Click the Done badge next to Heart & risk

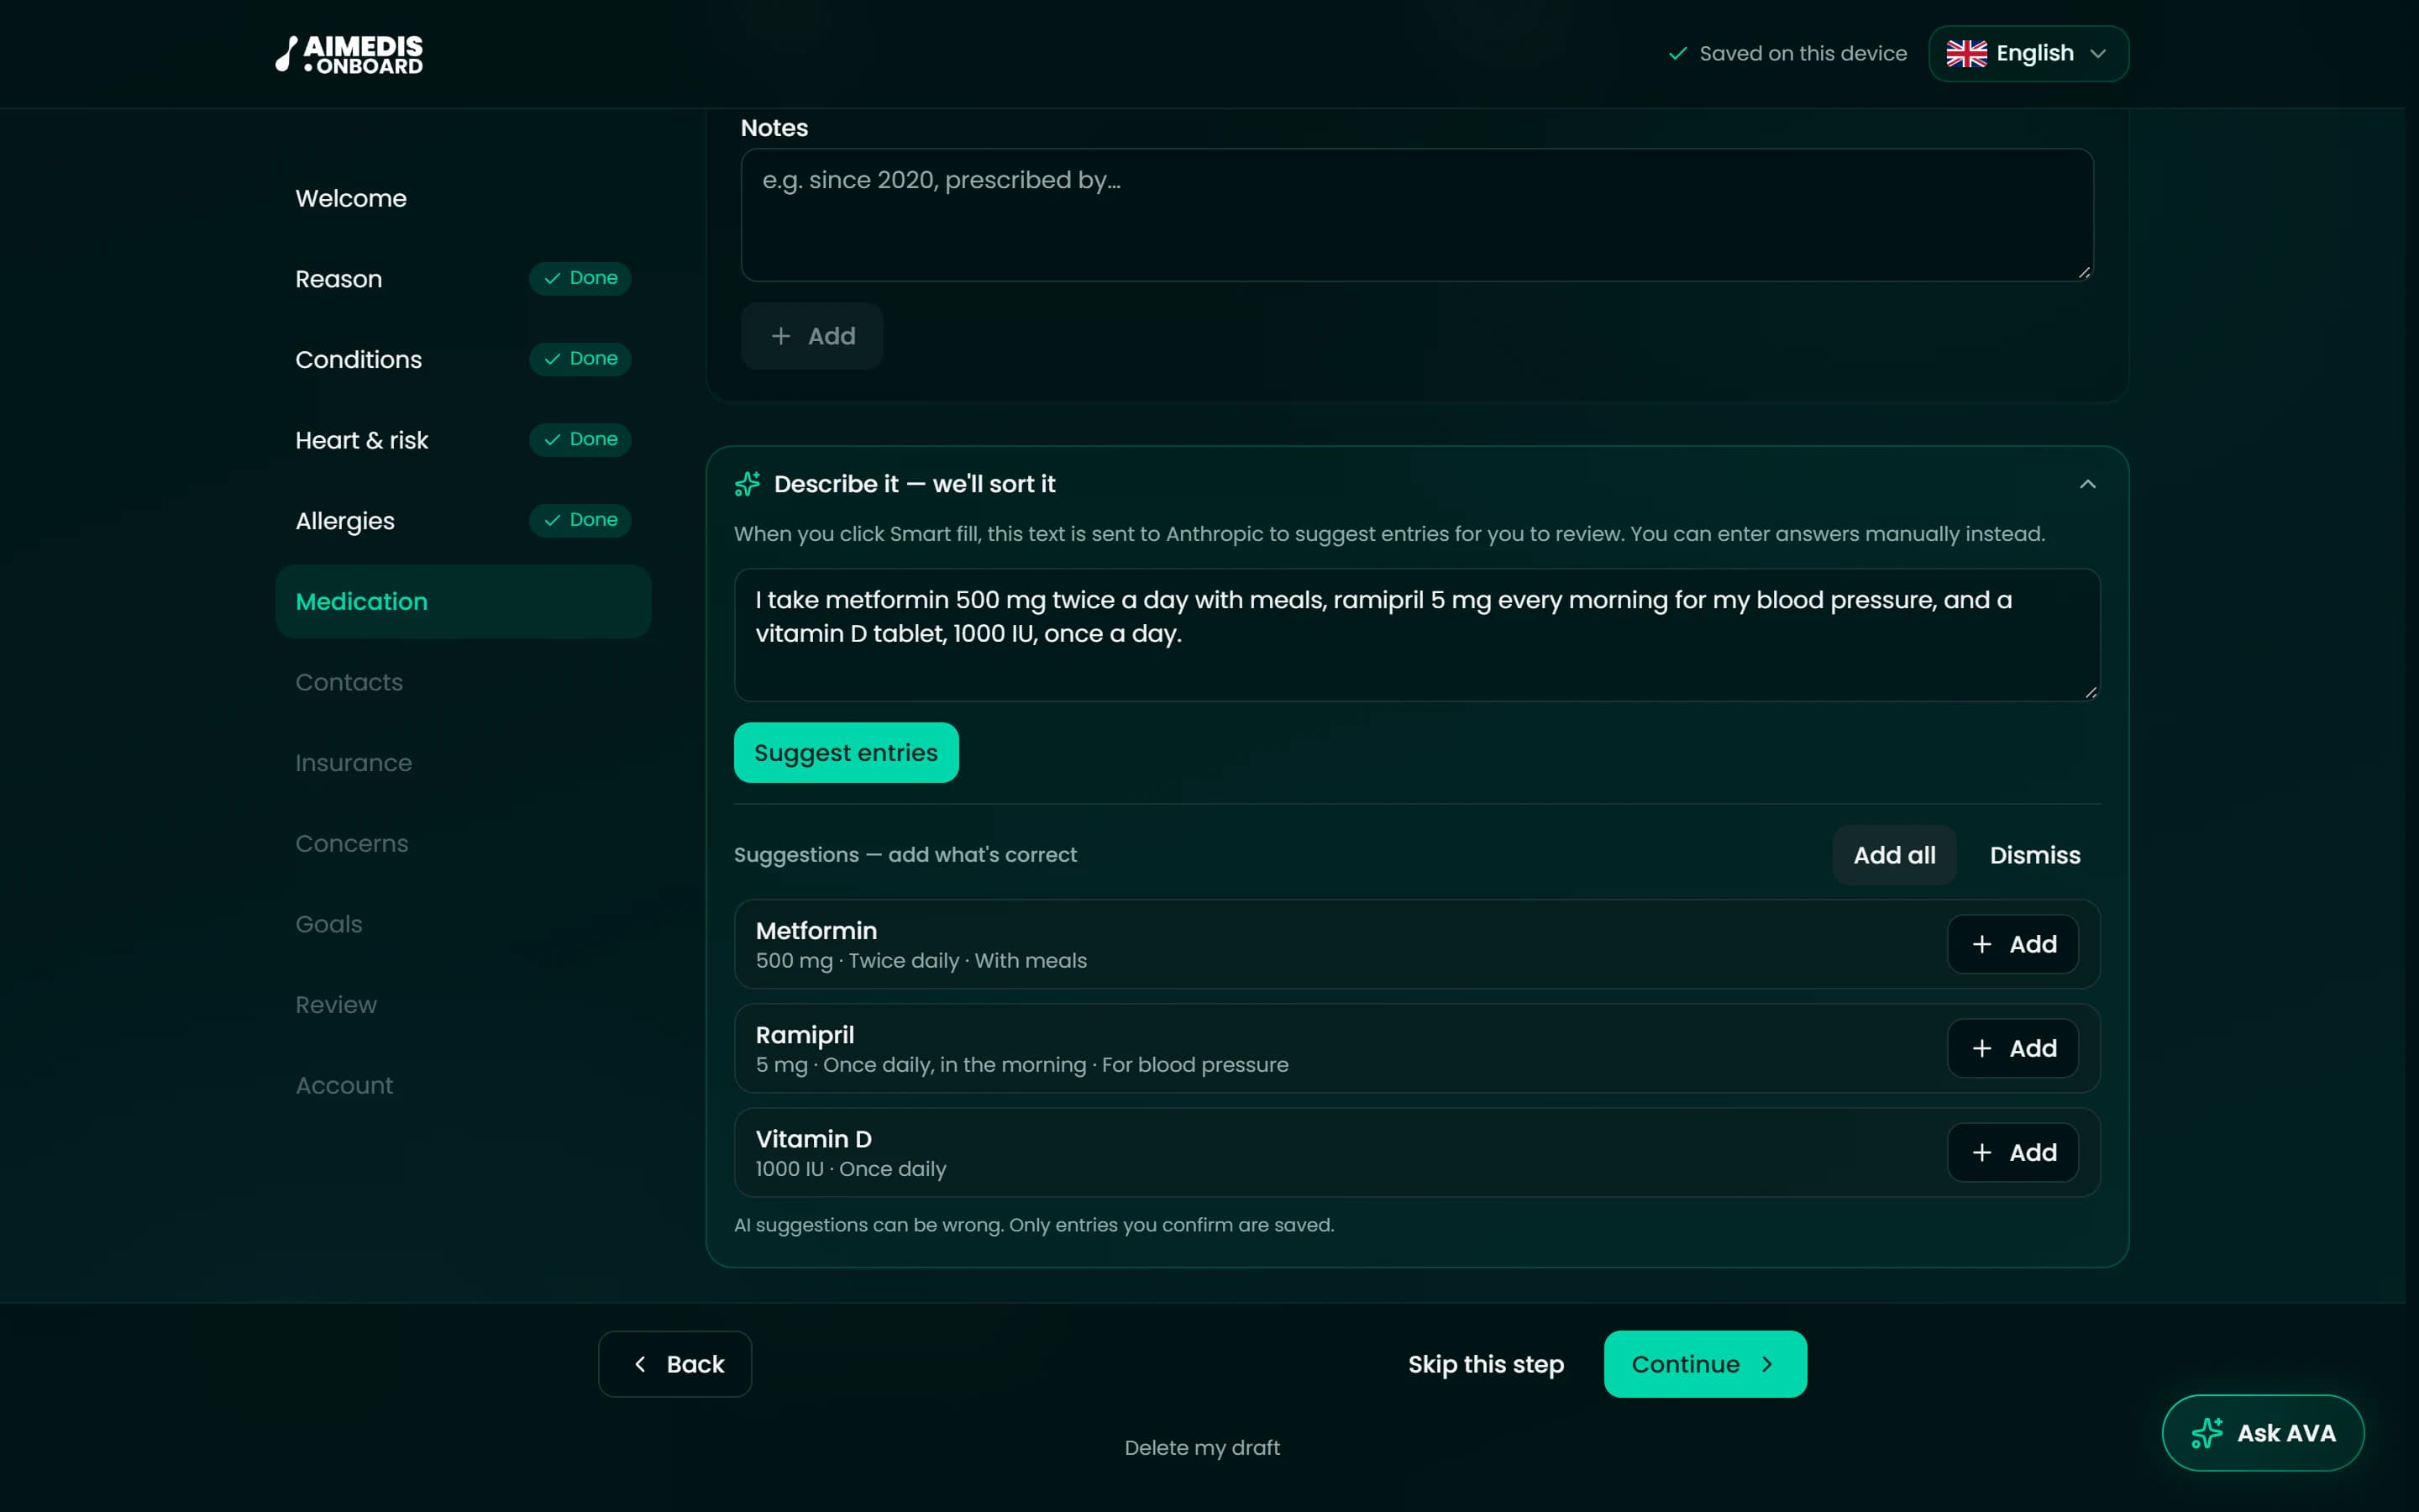(580, 439)
